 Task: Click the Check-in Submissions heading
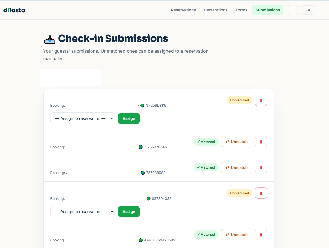click(113, 38)
